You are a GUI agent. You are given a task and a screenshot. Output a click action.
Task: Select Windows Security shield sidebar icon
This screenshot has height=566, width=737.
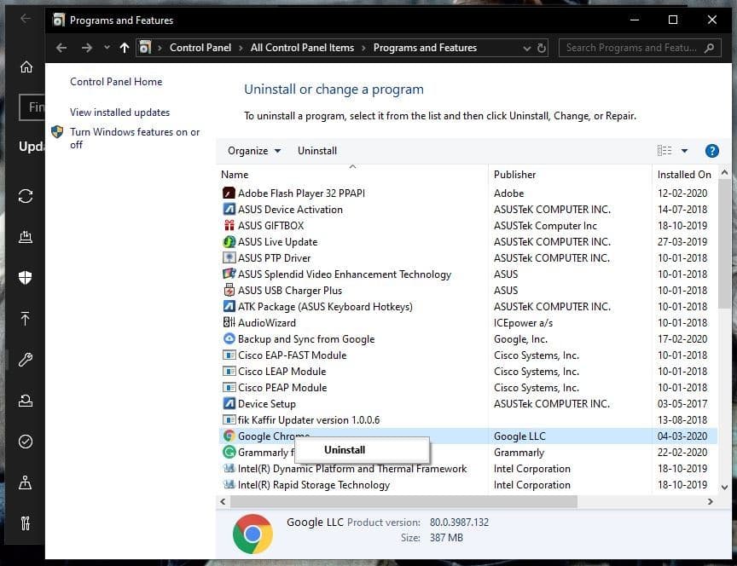click(x=26, y=277)
